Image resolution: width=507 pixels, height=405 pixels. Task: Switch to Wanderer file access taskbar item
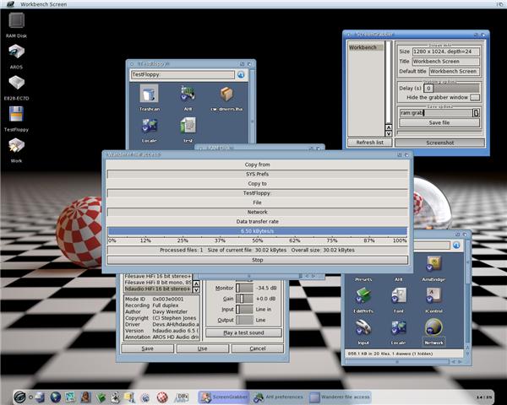pos(338,396)
